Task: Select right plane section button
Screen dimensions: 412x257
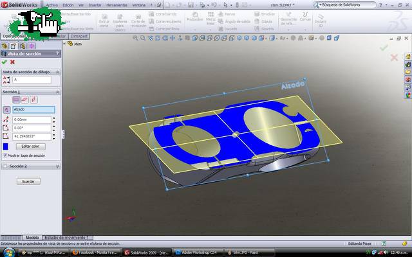Action: (x=33, y=100)
